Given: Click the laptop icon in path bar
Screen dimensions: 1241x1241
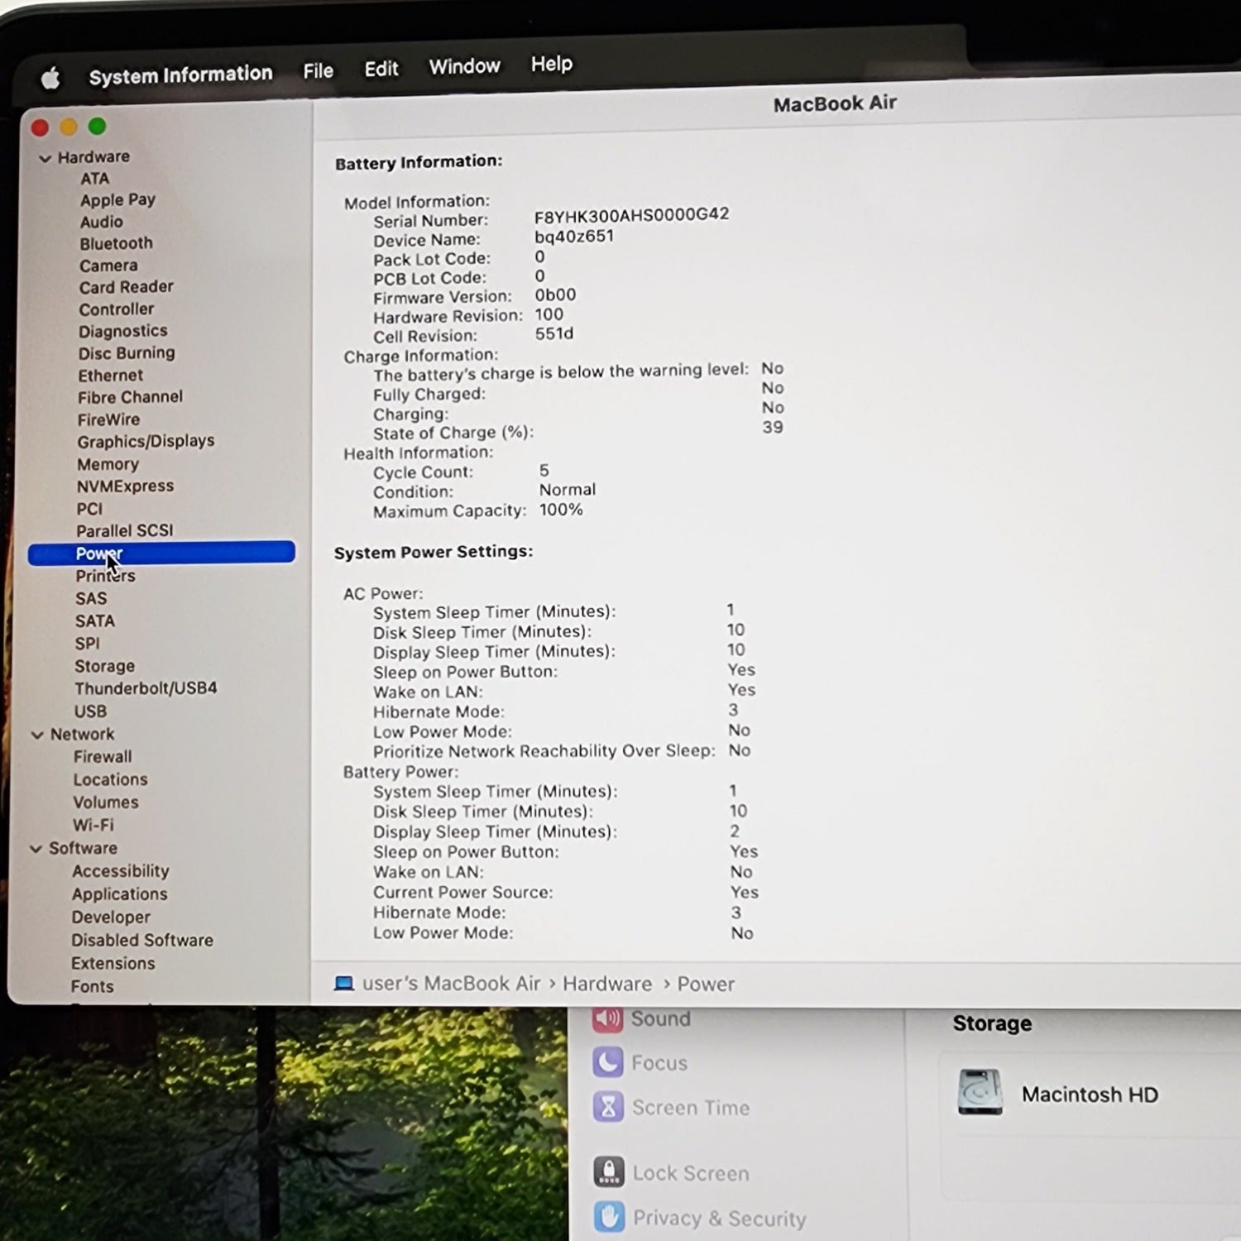Looking at the screenshot, I should click(343, 983).
